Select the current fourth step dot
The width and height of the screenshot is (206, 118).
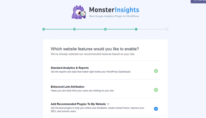pos(136,29)
